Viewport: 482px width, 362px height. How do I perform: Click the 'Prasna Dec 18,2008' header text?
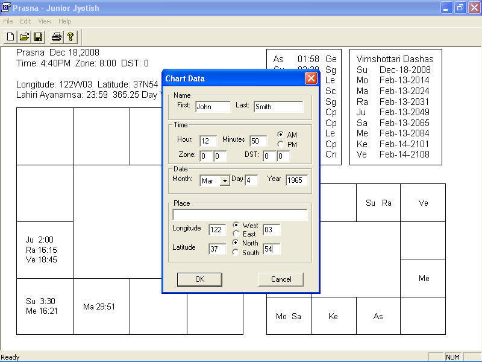(x=58, y=52)
